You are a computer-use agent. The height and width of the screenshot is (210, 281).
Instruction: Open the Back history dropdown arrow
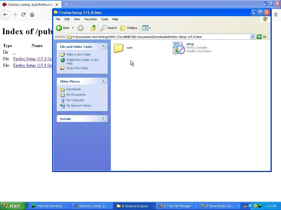click(x=73, y=28)
